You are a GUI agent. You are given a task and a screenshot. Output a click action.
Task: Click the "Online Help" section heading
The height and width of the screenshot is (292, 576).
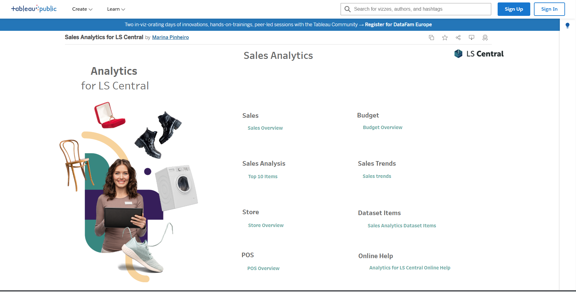coord(376,256)
